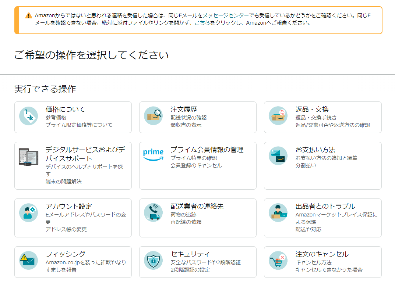Click the prime logo icon
This screenshot has height=283, width=395.
(x=153, y=155)
